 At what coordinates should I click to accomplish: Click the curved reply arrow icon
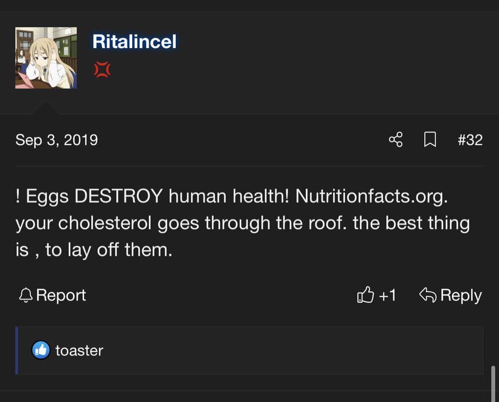click(428, 294)
